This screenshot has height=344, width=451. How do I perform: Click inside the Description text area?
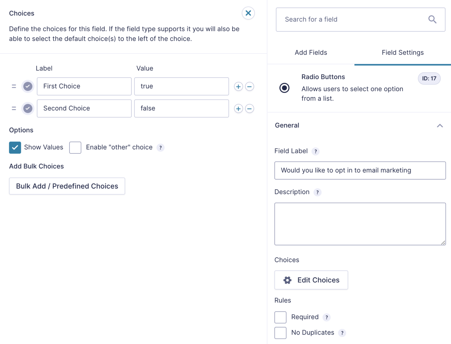click(x=360, y=223)
